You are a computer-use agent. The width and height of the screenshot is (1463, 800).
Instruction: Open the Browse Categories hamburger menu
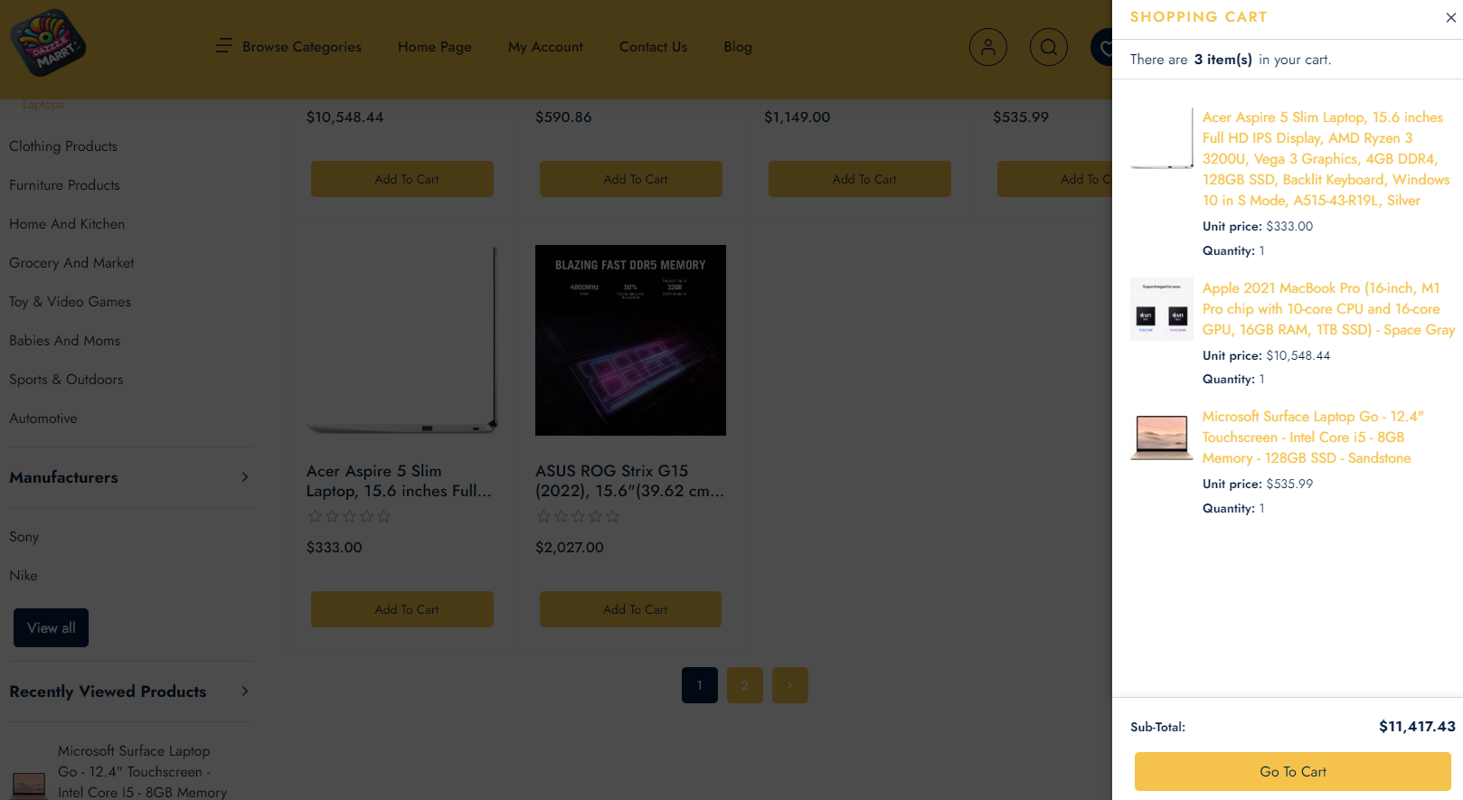(x=224, y=46)
